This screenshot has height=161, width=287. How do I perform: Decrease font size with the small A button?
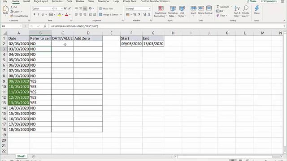coord(70,8)
